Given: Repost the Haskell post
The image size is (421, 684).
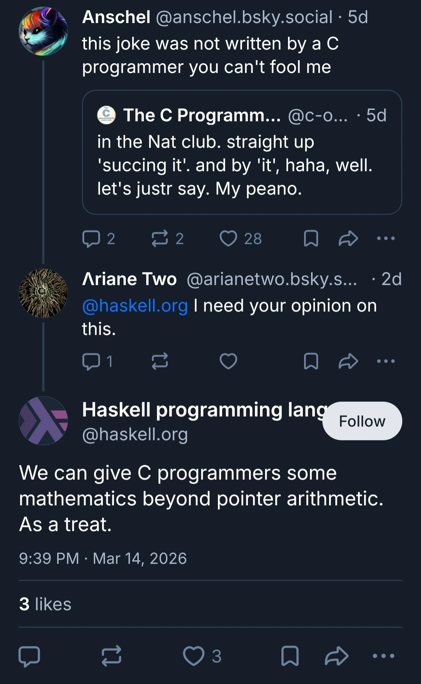Looking at the screenshot, I should [111, 656].
